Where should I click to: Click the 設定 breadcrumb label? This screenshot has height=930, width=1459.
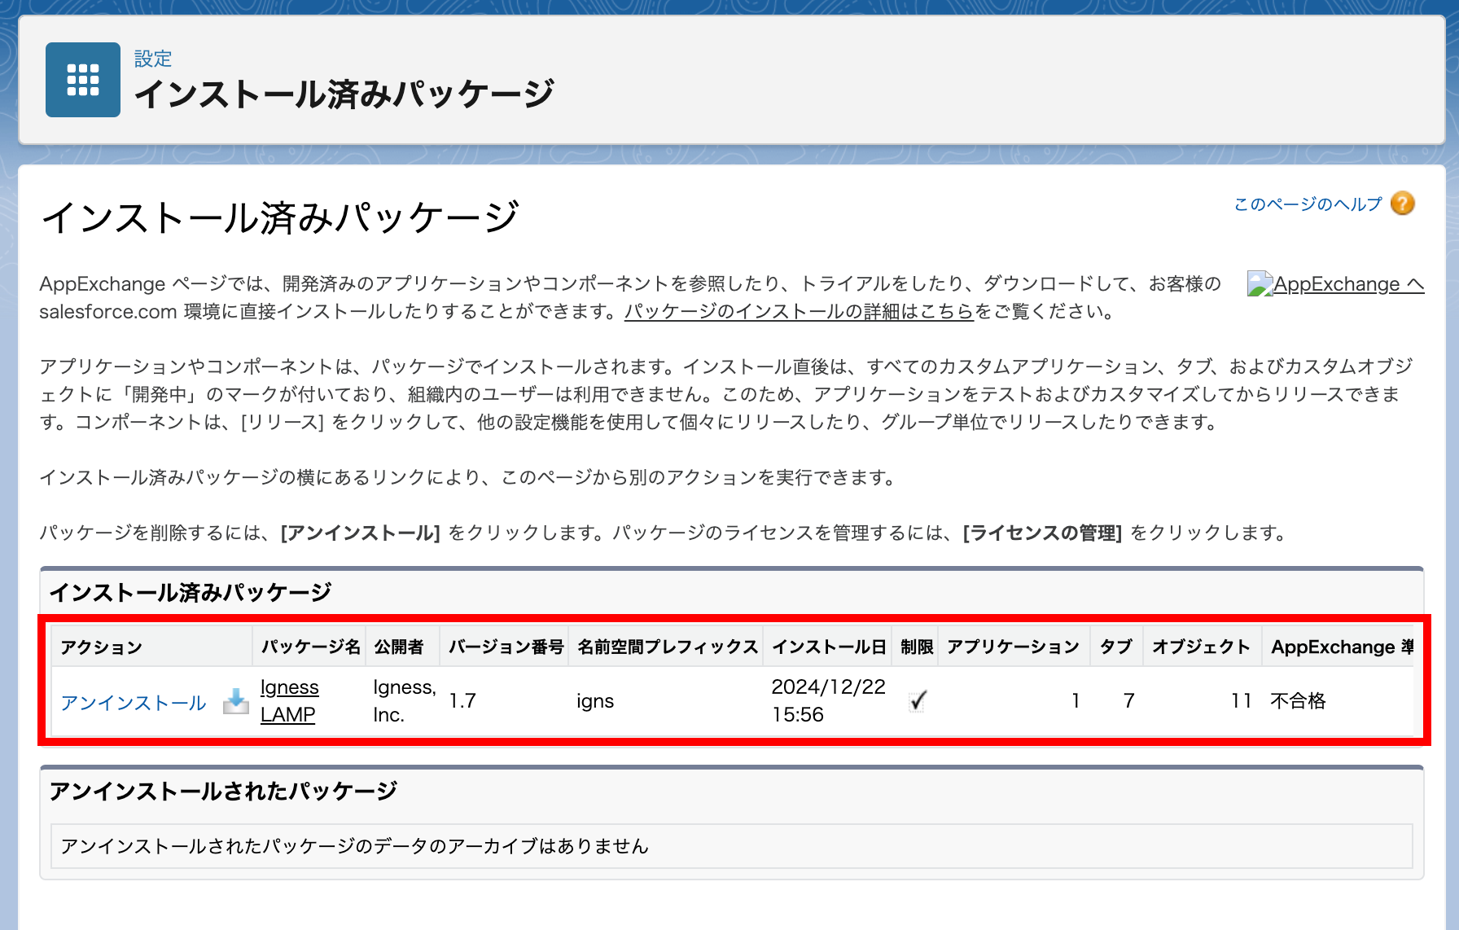(153, 59)
